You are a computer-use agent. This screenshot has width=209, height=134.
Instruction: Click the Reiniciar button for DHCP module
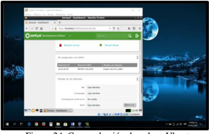tap(130, 105)
